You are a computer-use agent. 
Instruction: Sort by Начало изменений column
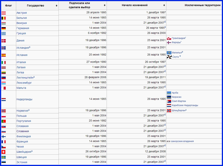[x=164, y=5]
